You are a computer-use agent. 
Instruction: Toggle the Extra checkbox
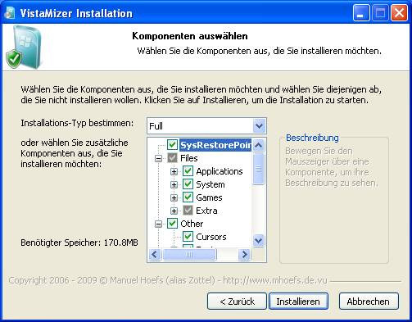pos(188,211)
